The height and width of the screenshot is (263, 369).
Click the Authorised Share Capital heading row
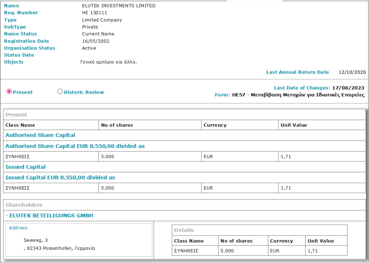(185, 135)
